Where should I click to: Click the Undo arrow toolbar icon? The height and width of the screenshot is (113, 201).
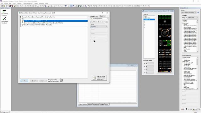[20, 6]
